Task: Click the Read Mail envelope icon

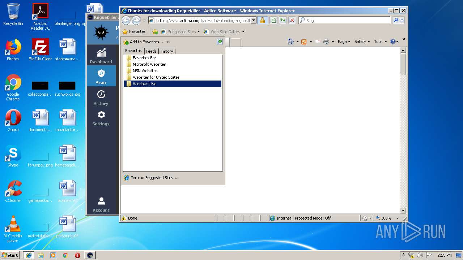Action: (317, 42)
